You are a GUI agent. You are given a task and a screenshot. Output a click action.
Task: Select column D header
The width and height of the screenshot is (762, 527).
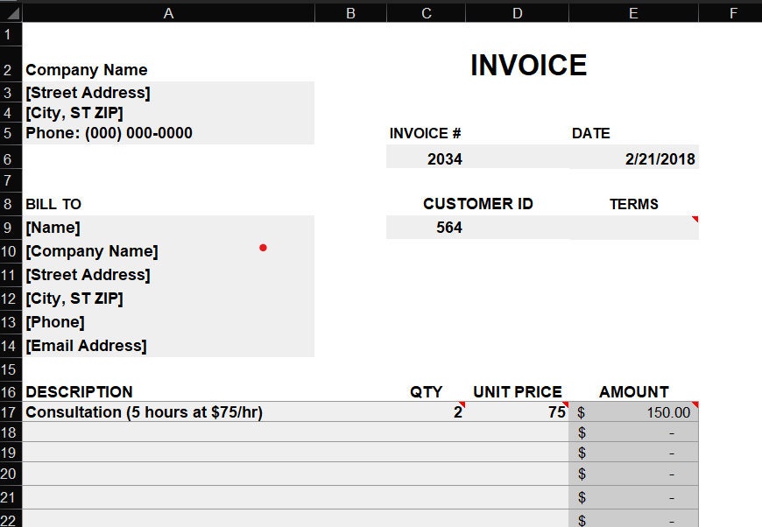(517, 13)
